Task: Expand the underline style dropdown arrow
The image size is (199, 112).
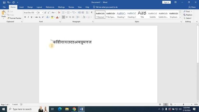Action: click(x=34, y=17)
